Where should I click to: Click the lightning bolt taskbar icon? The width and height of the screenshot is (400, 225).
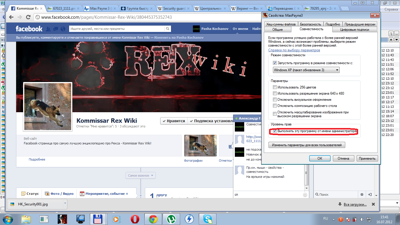coord(189,219)
